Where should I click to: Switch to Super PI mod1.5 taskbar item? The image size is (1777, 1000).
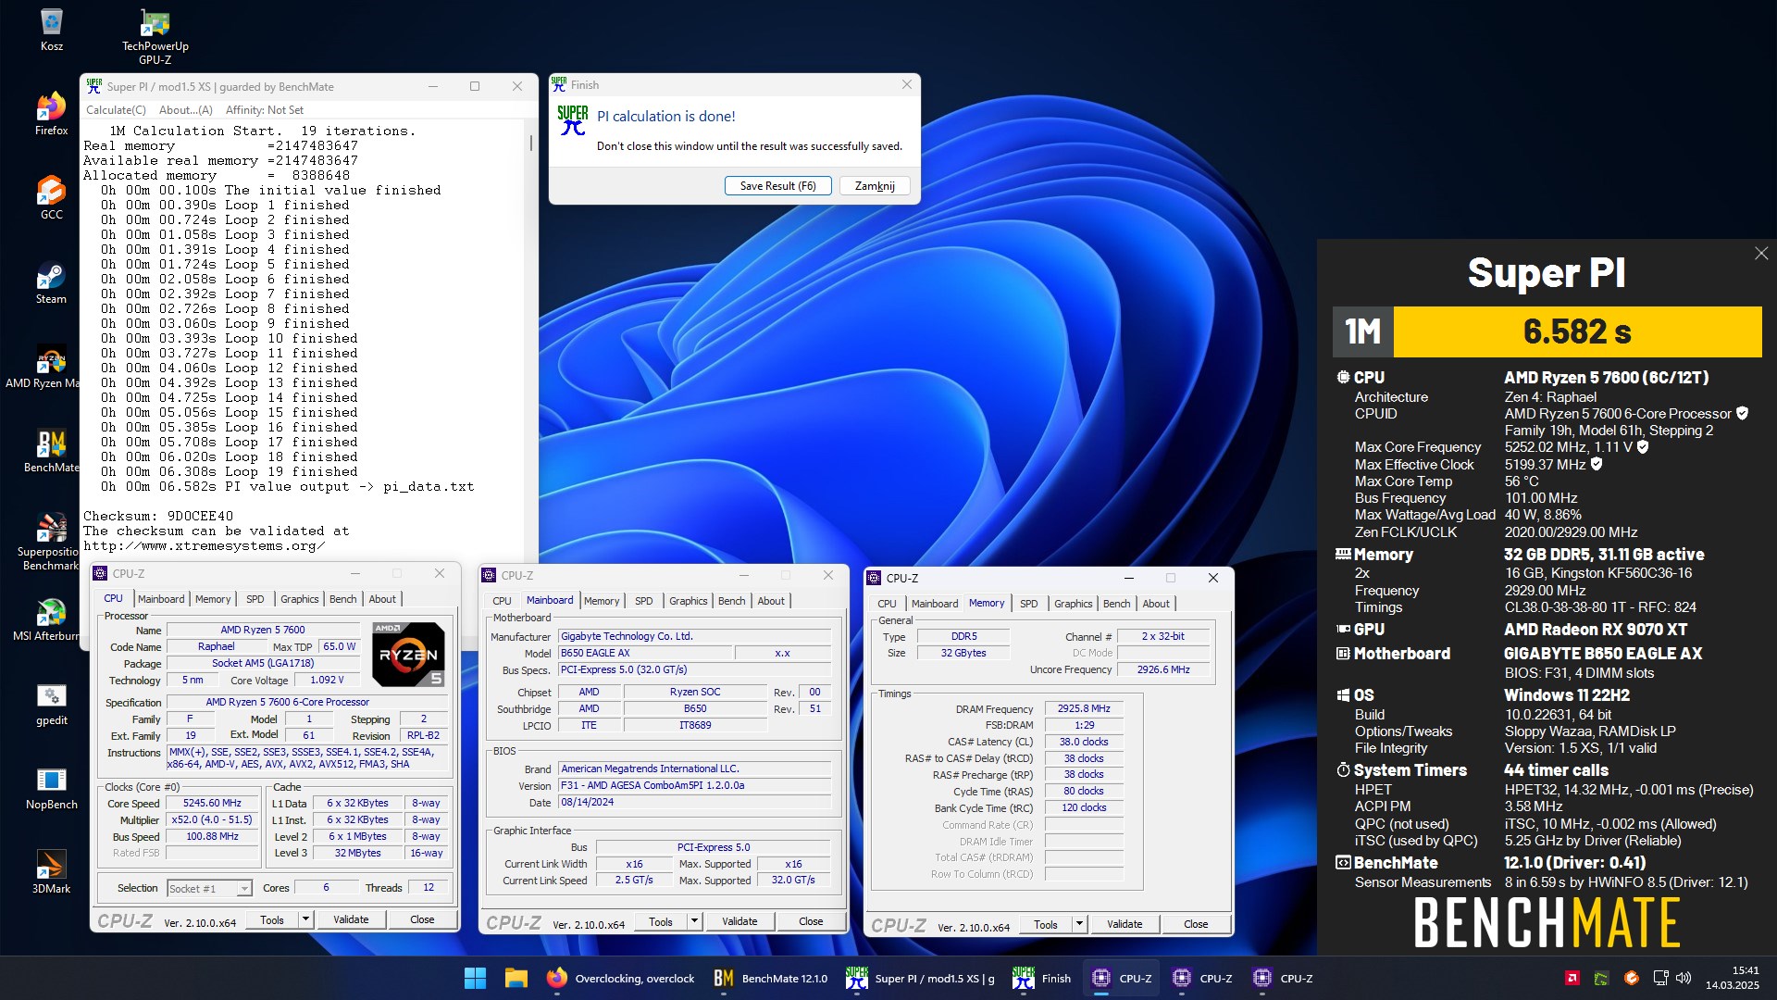pyautogui.click(x=920, y=978)
